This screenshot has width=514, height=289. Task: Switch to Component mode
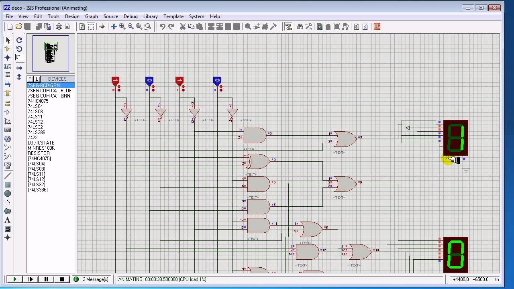[8, 49]
